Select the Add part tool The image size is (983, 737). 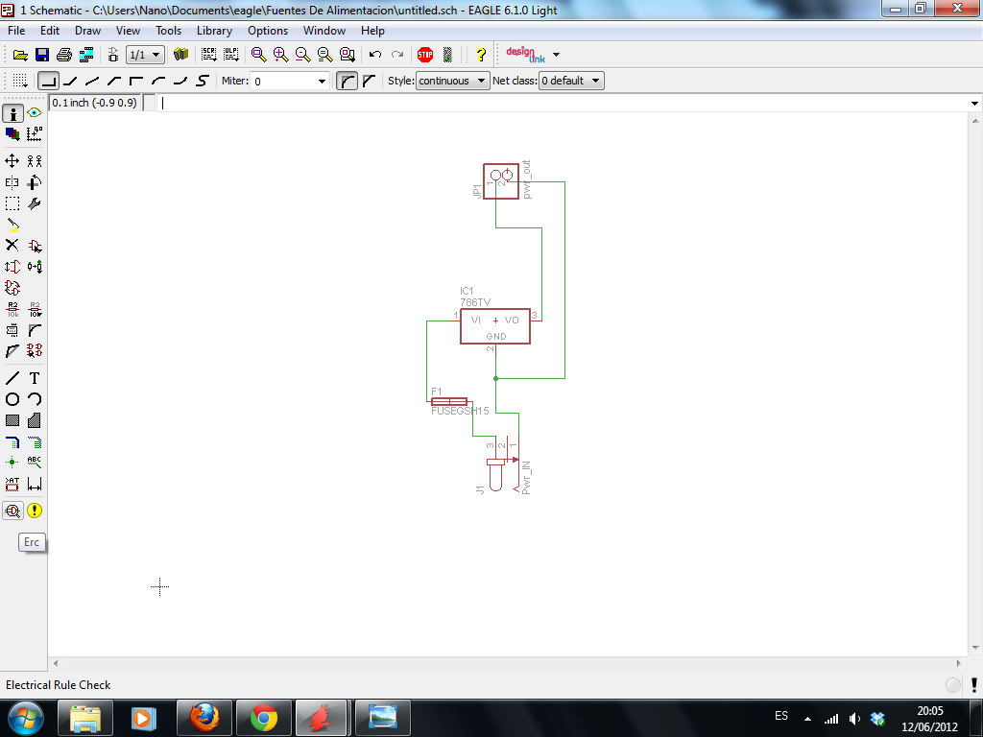click(35, 245)
